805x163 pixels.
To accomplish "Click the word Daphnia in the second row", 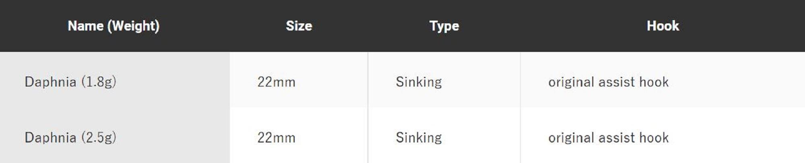I will coord(50,137).
